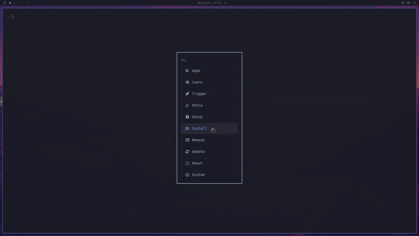Expand the Learn row chevron
Image resolution: width=419 pixels, height=236 pixels.
(234, 82)
